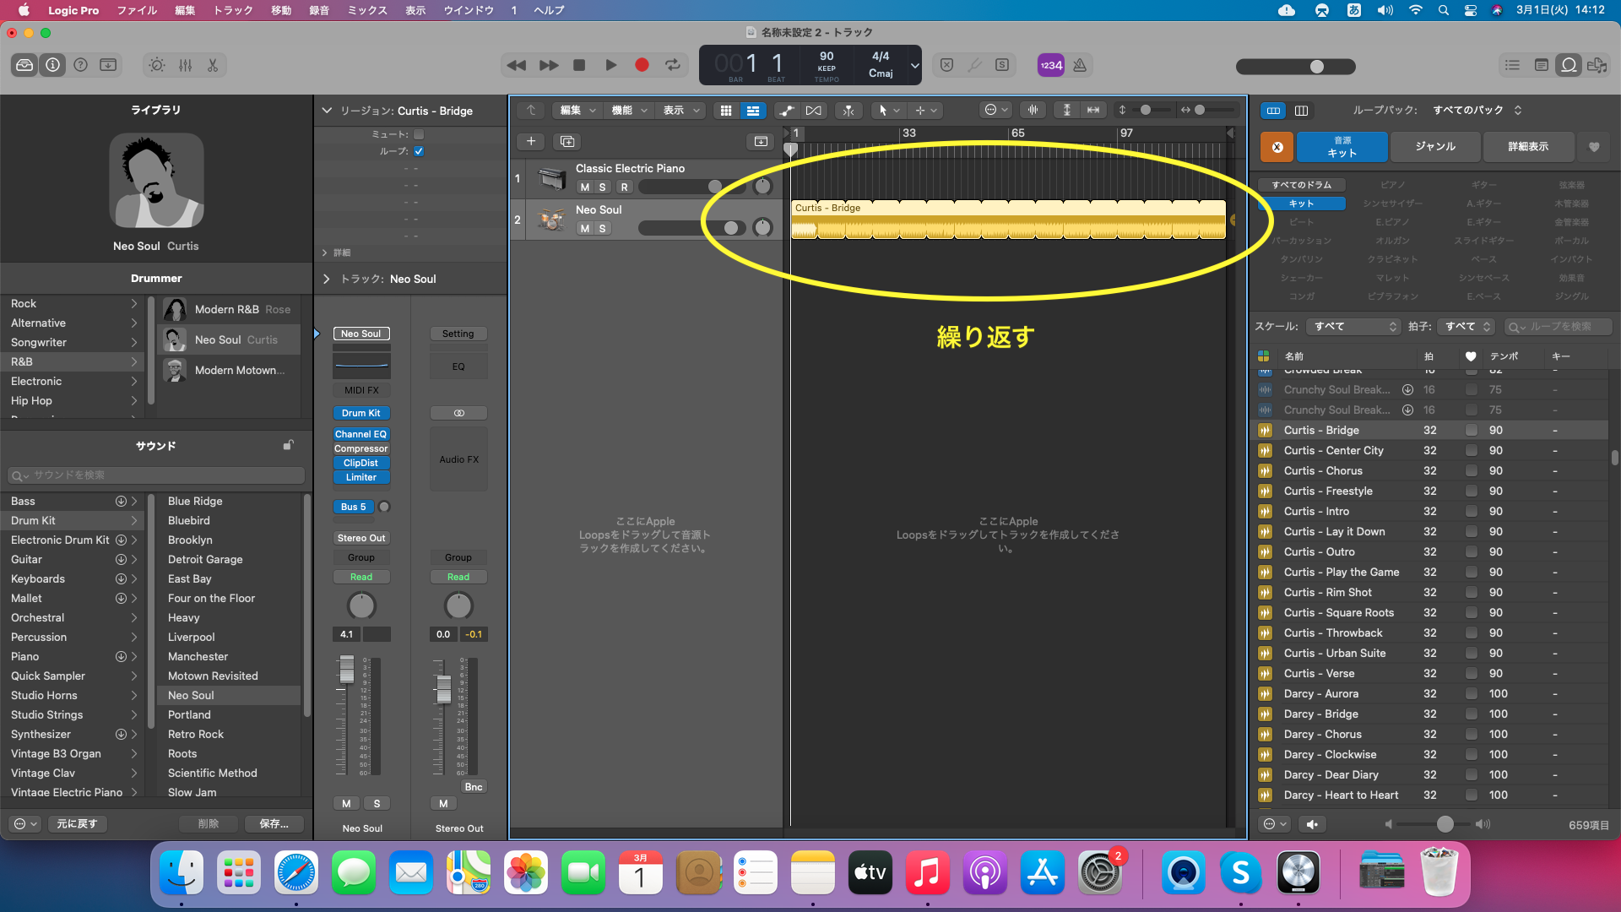Tick the region Mute checkbox
The width and height of the screenshot is (1621, 912).
pos(419,134)
